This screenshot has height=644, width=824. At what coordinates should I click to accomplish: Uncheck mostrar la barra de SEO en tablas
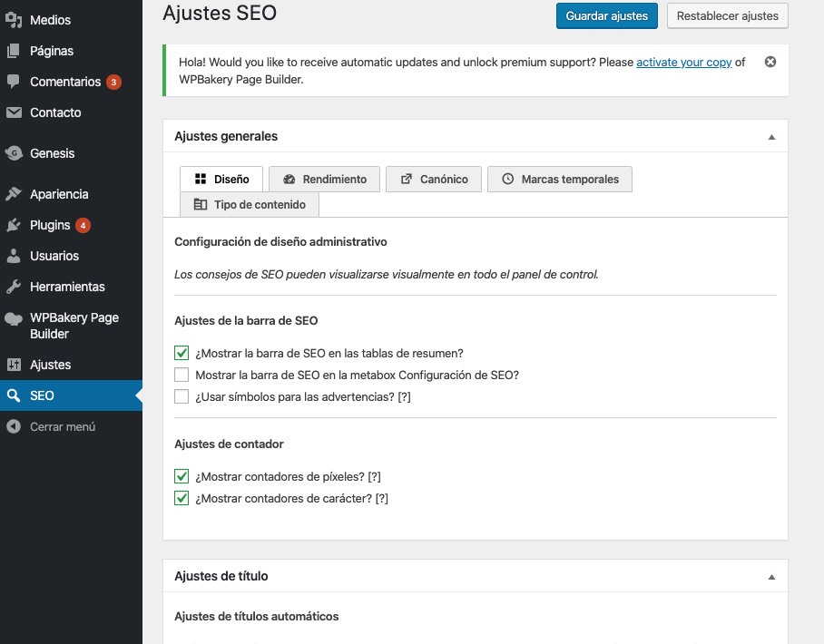[181, 353]
